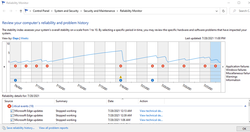View the chart by Weeks
This screenshot has height=132, width=250.
coord(25,38)
